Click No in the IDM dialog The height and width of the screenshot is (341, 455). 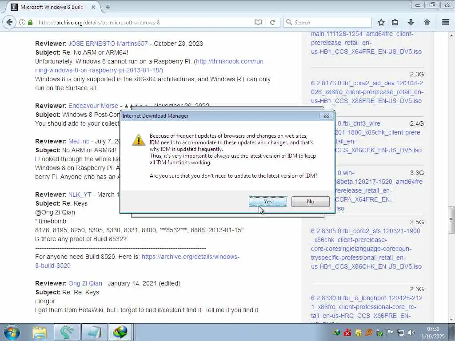point(310,202)
